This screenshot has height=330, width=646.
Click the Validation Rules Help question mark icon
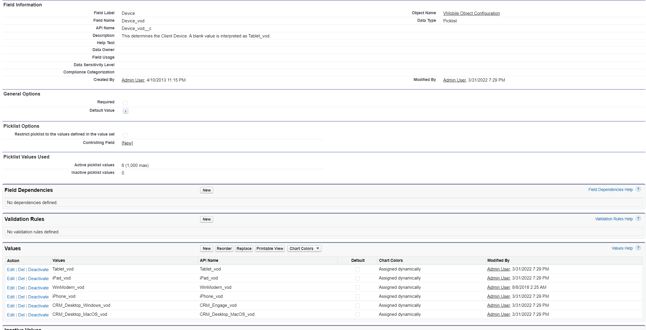(638, 219)
